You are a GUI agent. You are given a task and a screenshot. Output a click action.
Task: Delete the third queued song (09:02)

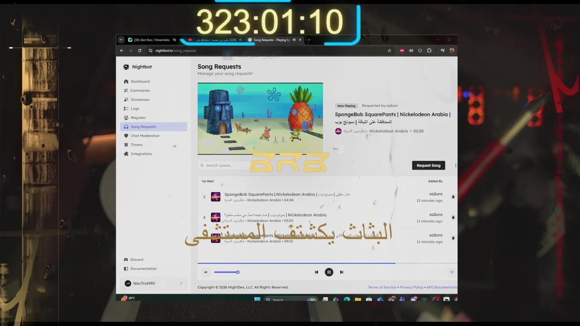coord(453,238)
